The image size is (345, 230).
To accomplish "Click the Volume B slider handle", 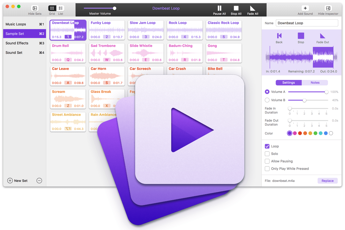I will (x=304, y=100).
